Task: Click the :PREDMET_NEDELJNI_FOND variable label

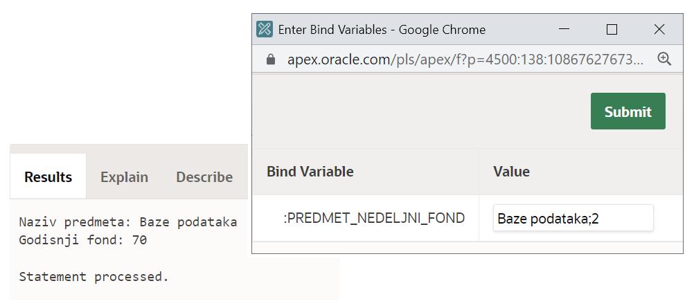Action: tap(374, 219)
